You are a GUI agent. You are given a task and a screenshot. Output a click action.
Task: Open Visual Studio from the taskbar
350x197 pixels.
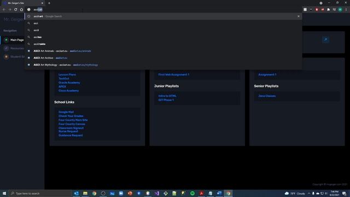[x=156, y=193]
